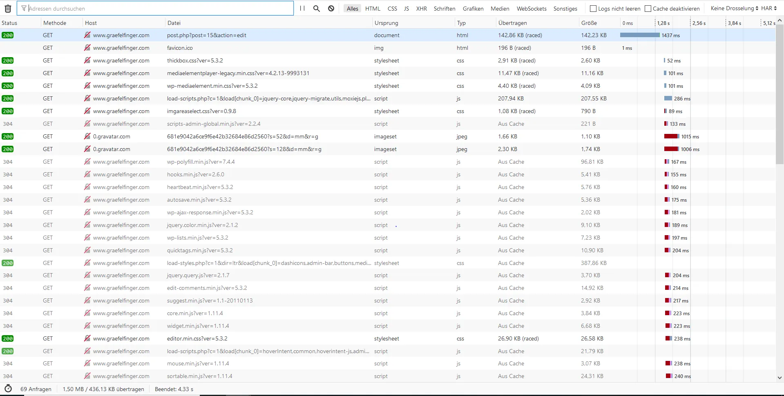This screenshot has width=784, height=396.
Task: Filter requests by Medien
Action: pos(500,9)
